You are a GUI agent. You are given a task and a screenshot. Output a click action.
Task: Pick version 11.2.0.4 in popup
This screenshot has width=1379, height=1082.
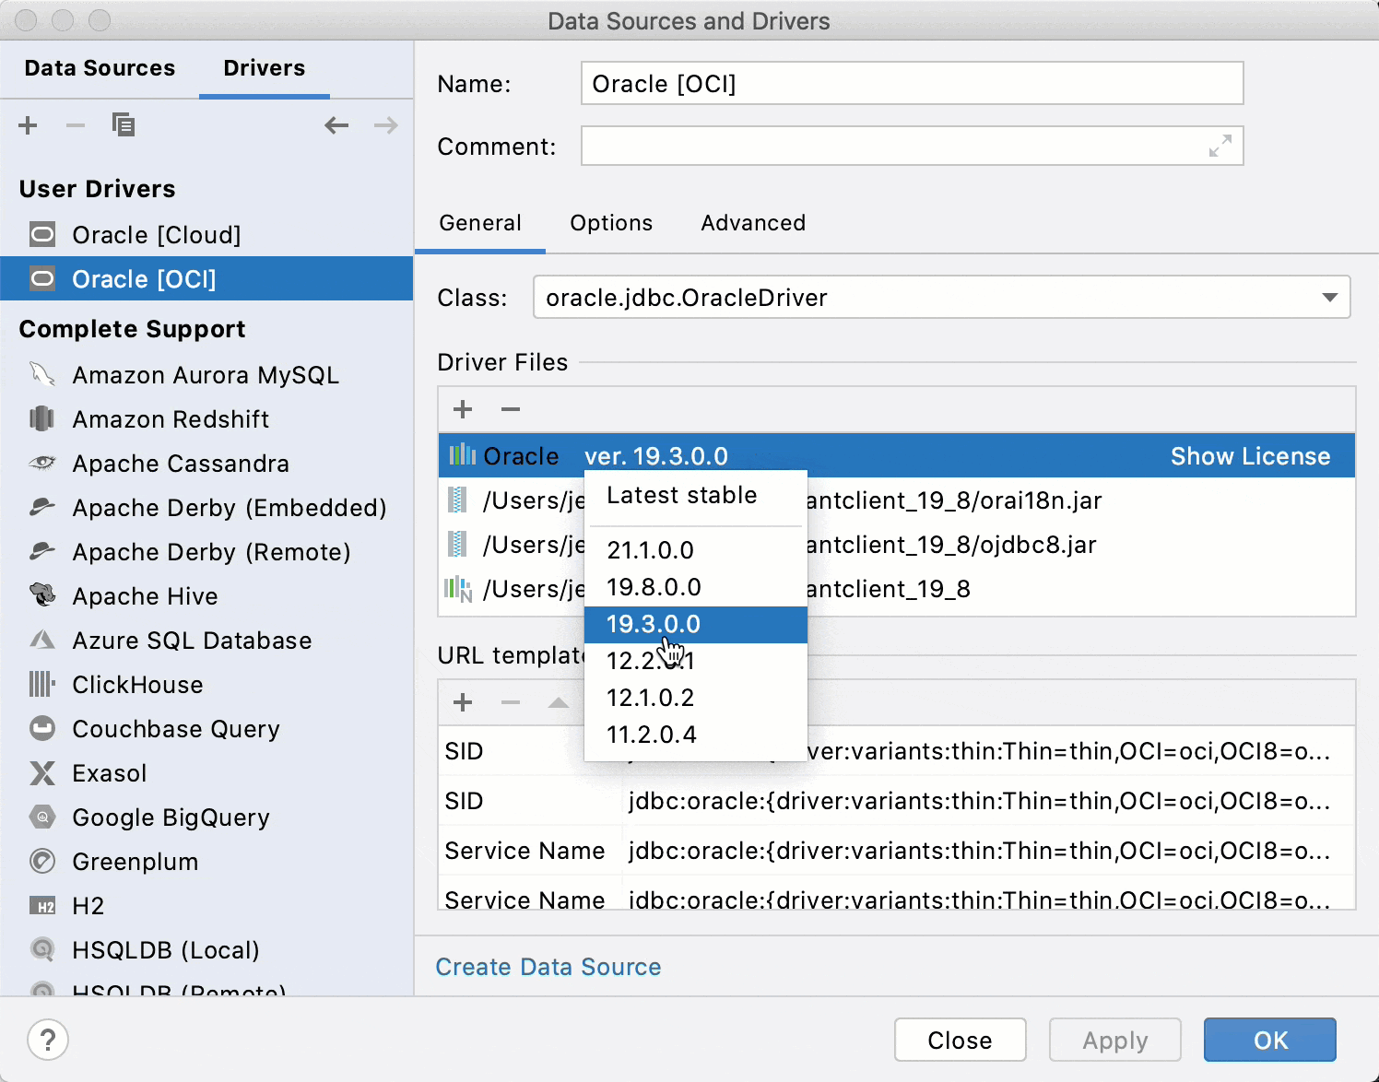tap(651, 735)
